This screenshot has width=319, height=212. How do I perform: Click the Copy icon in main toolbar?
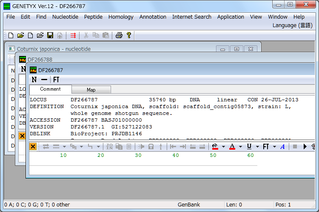tap(96, 36)
